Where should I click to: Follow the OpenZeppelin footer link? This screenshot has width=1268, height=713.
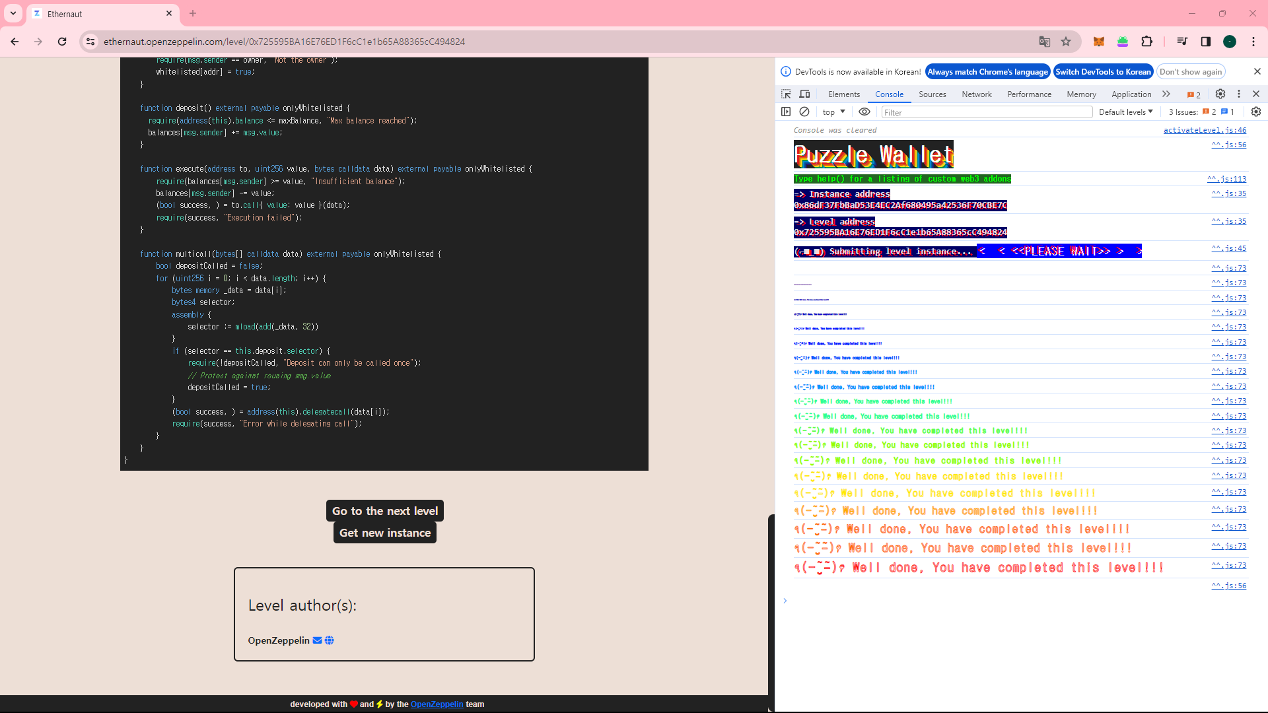click(x=437, y=704)
